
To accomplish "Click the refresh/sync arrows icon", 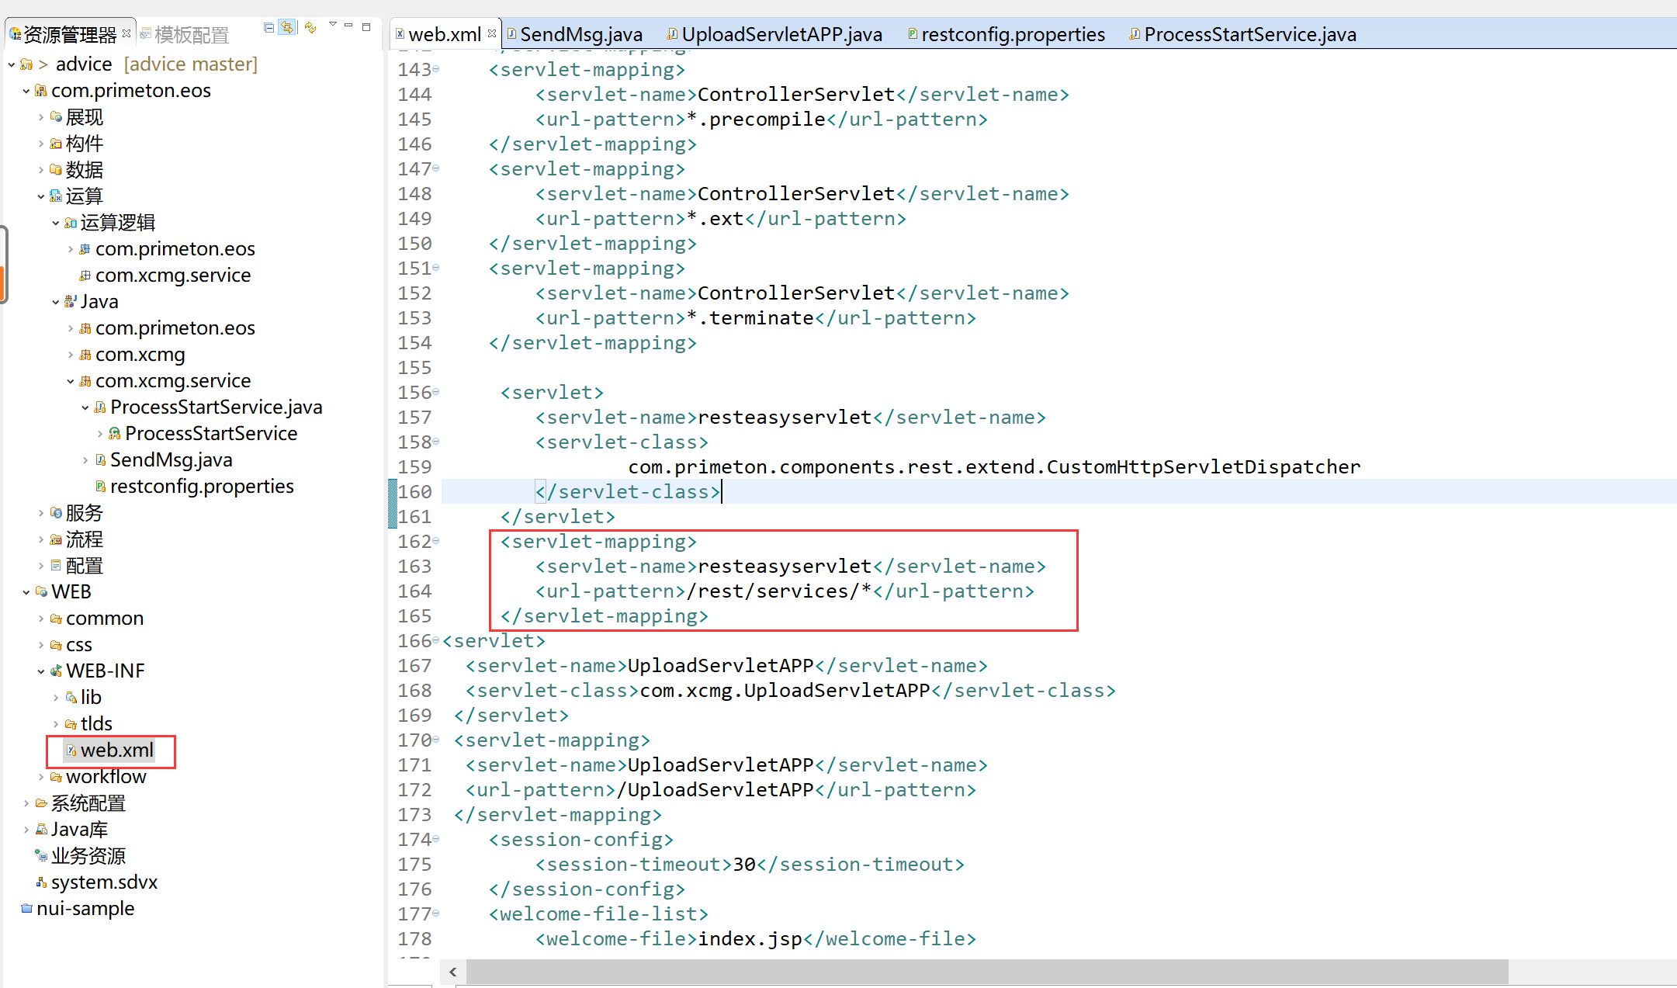I will pyautogui.click(x=310, y=28).
